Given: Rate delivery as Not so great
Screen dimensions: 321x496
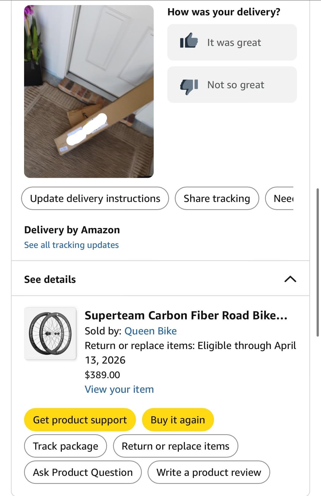Looking at the screenshot, I should [x=235, y=85].
